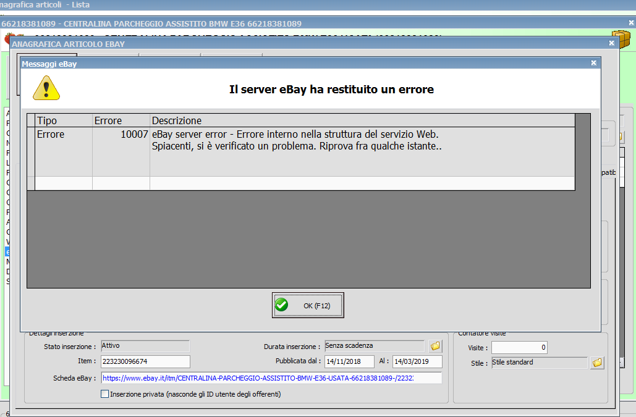The width and height of the screenshot is (636, 417).
Task: Click the row selector of the error row
Action: coord(31,151)
